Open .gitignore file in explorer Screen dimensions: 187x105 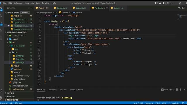[19, 82]
